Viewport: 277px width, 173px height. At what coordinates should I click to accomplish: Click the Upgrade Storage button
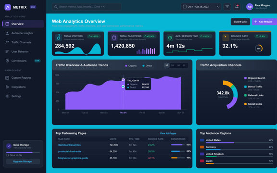pyautogui.click(x=23, y=161)
